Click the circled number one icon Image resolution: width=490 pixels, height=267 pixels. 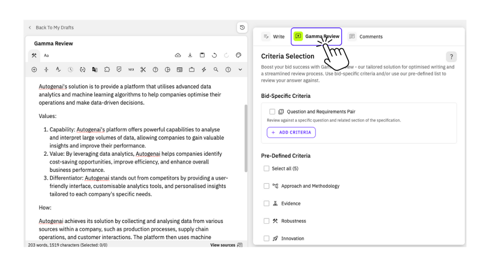tap(228, 69)
